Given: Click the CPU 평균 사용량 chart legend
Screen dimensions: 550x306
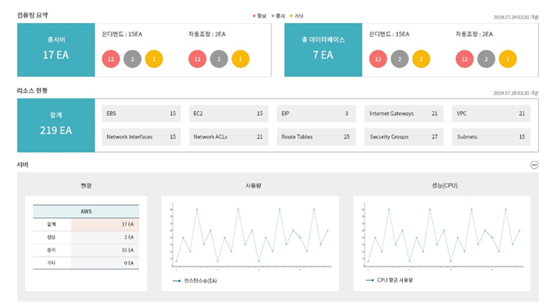Looking at the screenshot, I should point(390,280).
